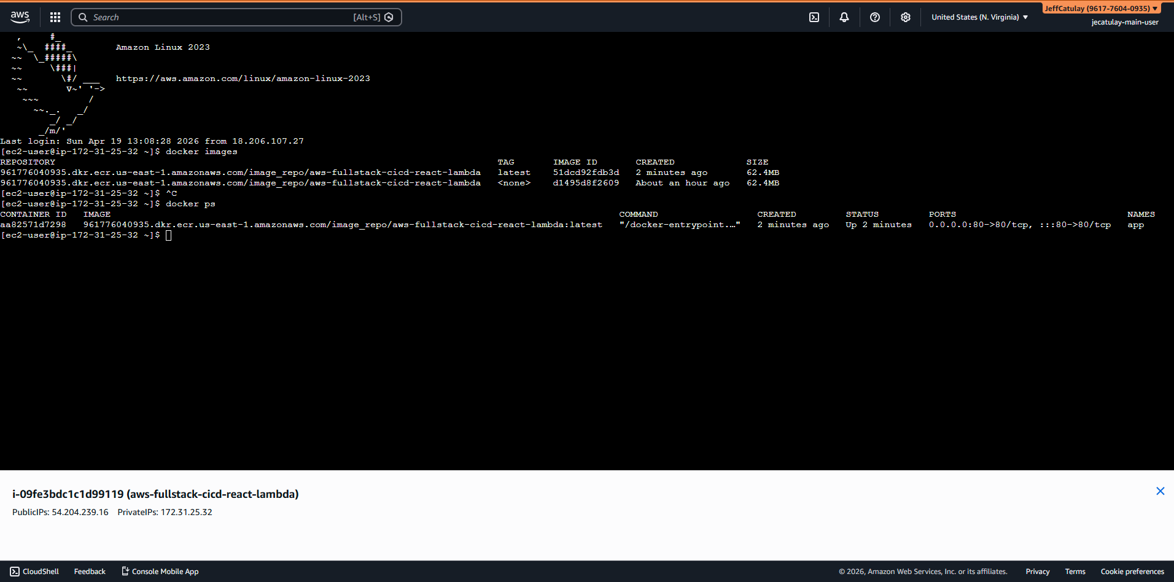This screenshot has height=582, width=1174.
Task: Open CloudShell icon in top bar
Action: pyautogui.click(x=814, y=17)
